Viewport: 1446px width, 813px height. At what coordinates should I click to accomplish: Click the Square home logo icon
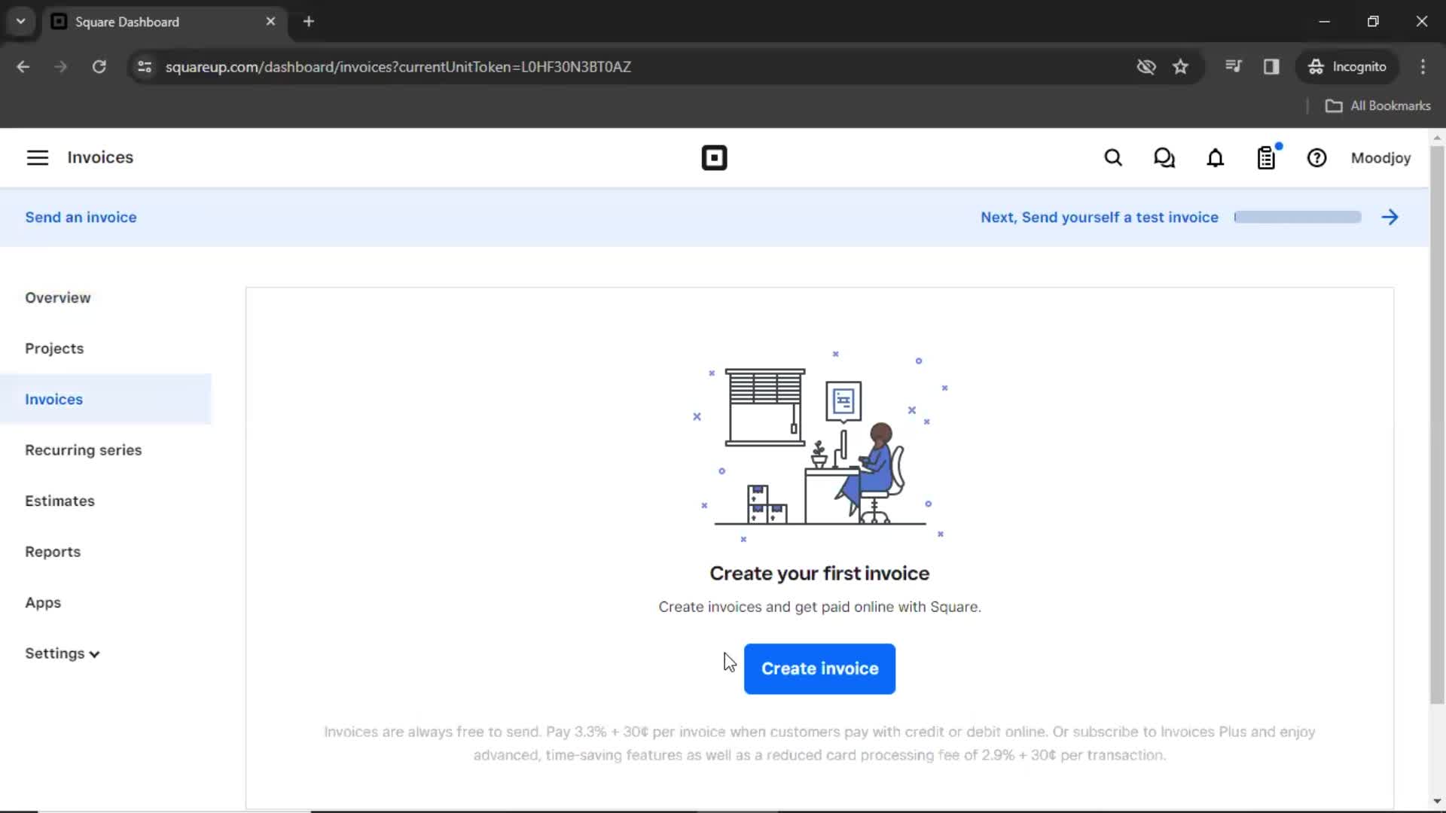point(714,158)
